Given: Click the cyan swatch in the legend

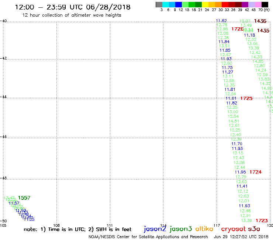Looking at the screenshot, I should click(166, 4).
